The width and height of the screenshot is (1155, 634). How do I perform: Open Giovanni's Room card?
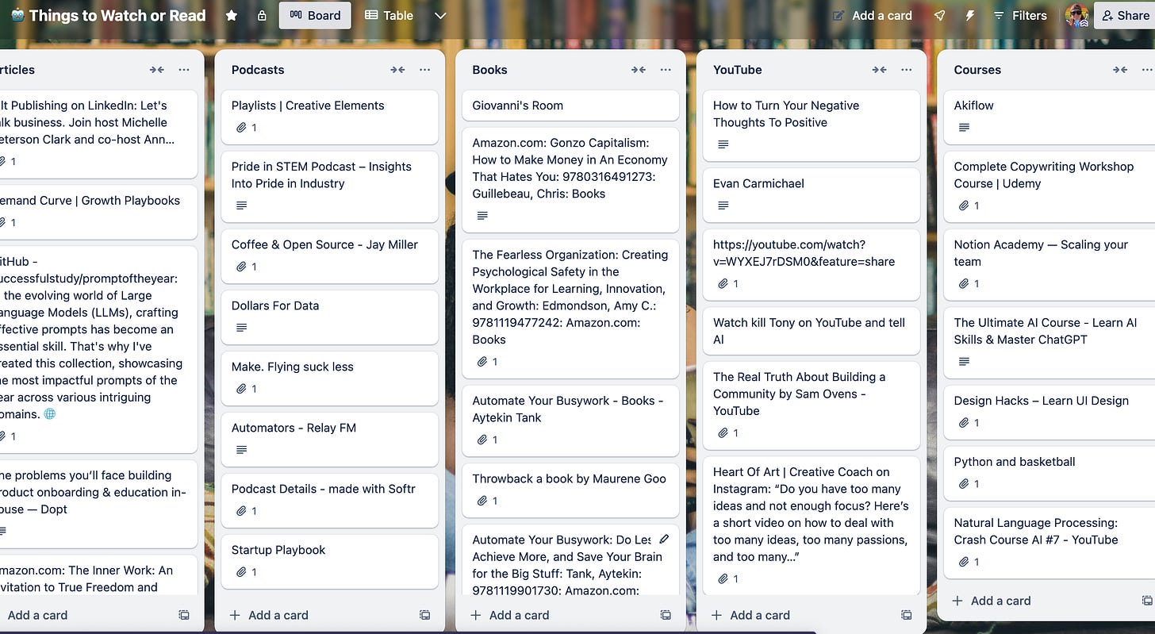pos(570,106)
